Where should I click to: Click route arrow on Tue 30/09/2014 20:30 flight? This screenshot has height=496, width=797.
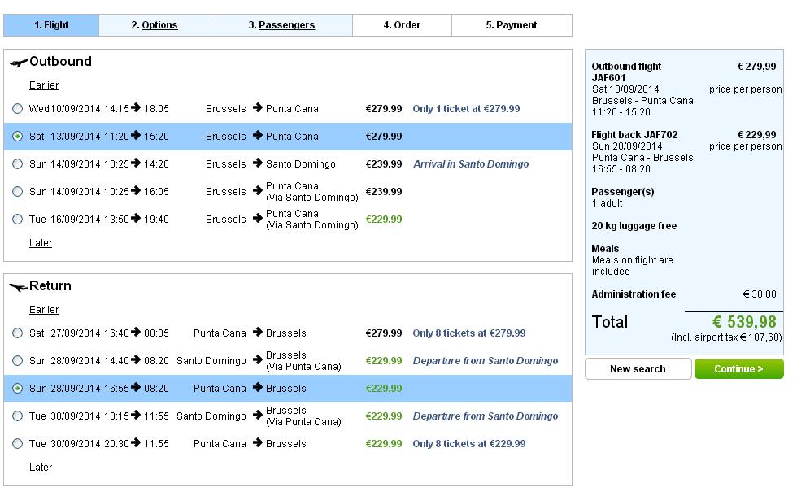[258, 443]
